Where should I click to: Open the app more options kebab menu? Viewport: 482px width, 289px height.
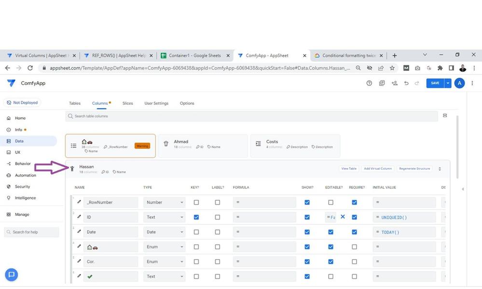point(472,83)
